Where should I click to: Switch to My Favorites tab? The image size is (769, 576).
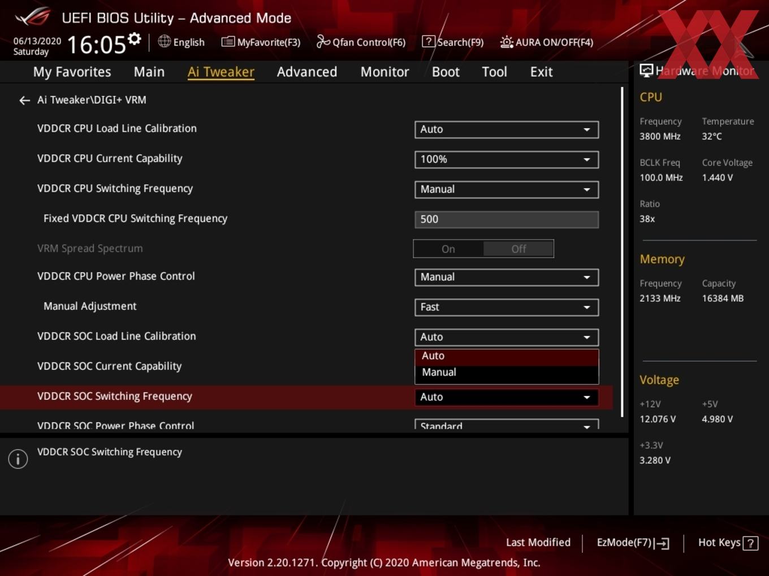tap(72, 72)
